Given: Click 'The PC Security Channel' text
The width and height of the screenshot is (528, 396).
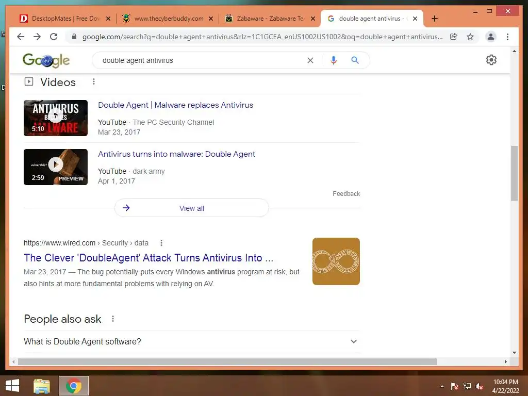Looking at the screenshot, I should tap(173, 122).
